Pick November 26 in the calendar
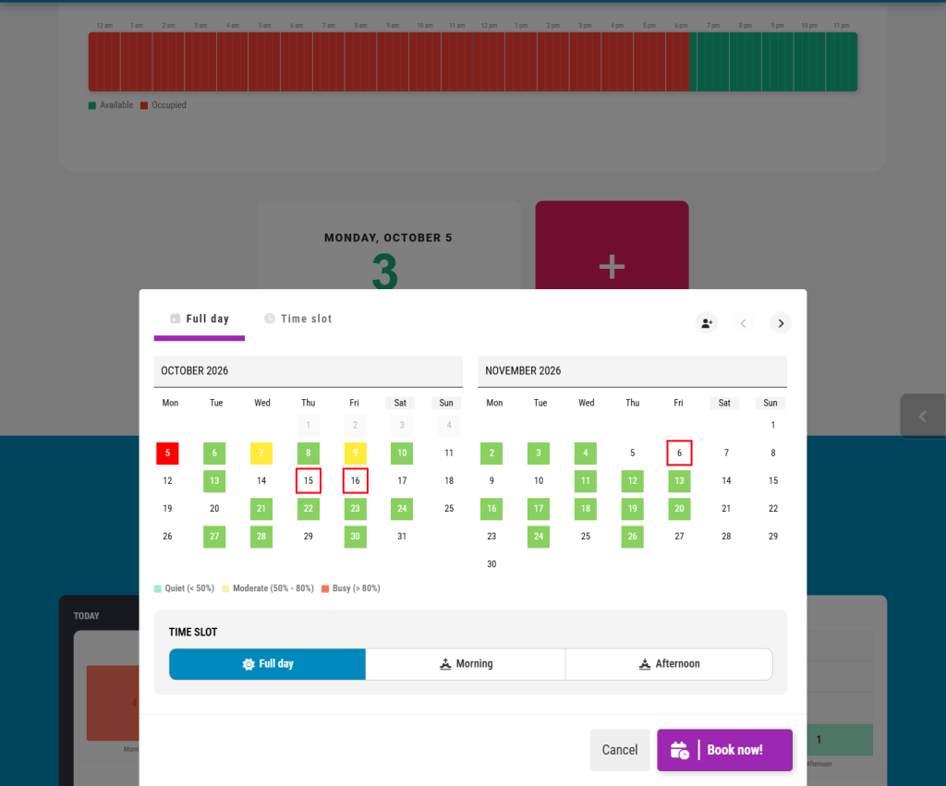This screenshot has height=786, width=946. click(632, 537)
